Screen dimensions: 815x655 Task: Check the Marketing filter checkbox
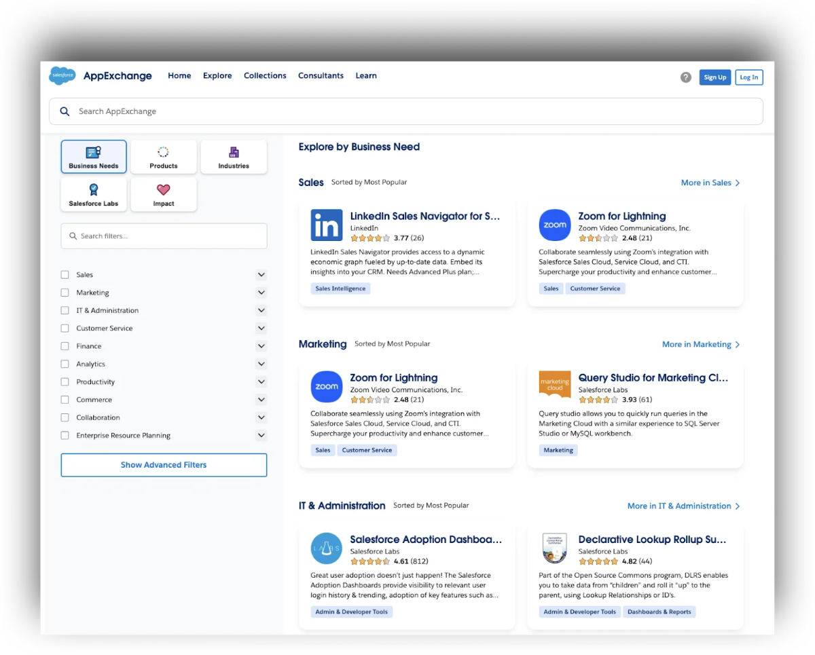[65, 293]
